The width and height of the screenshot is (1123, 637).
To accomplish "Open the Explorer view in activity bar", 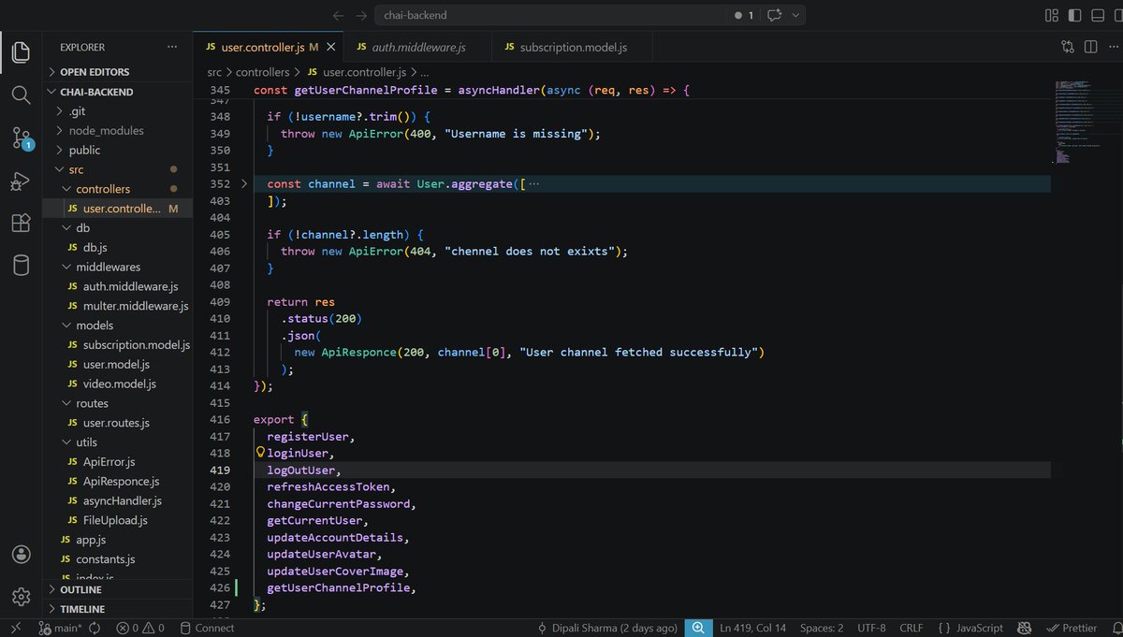I will (x=21, y=51).
